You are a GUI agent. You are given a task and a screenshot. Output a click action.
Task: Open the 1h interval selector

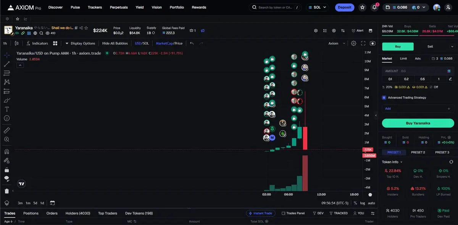click(x=5, y=43)
